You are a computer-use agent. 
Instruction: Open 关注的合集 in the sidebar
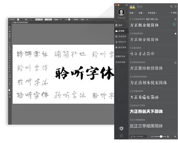click(120, 62)
